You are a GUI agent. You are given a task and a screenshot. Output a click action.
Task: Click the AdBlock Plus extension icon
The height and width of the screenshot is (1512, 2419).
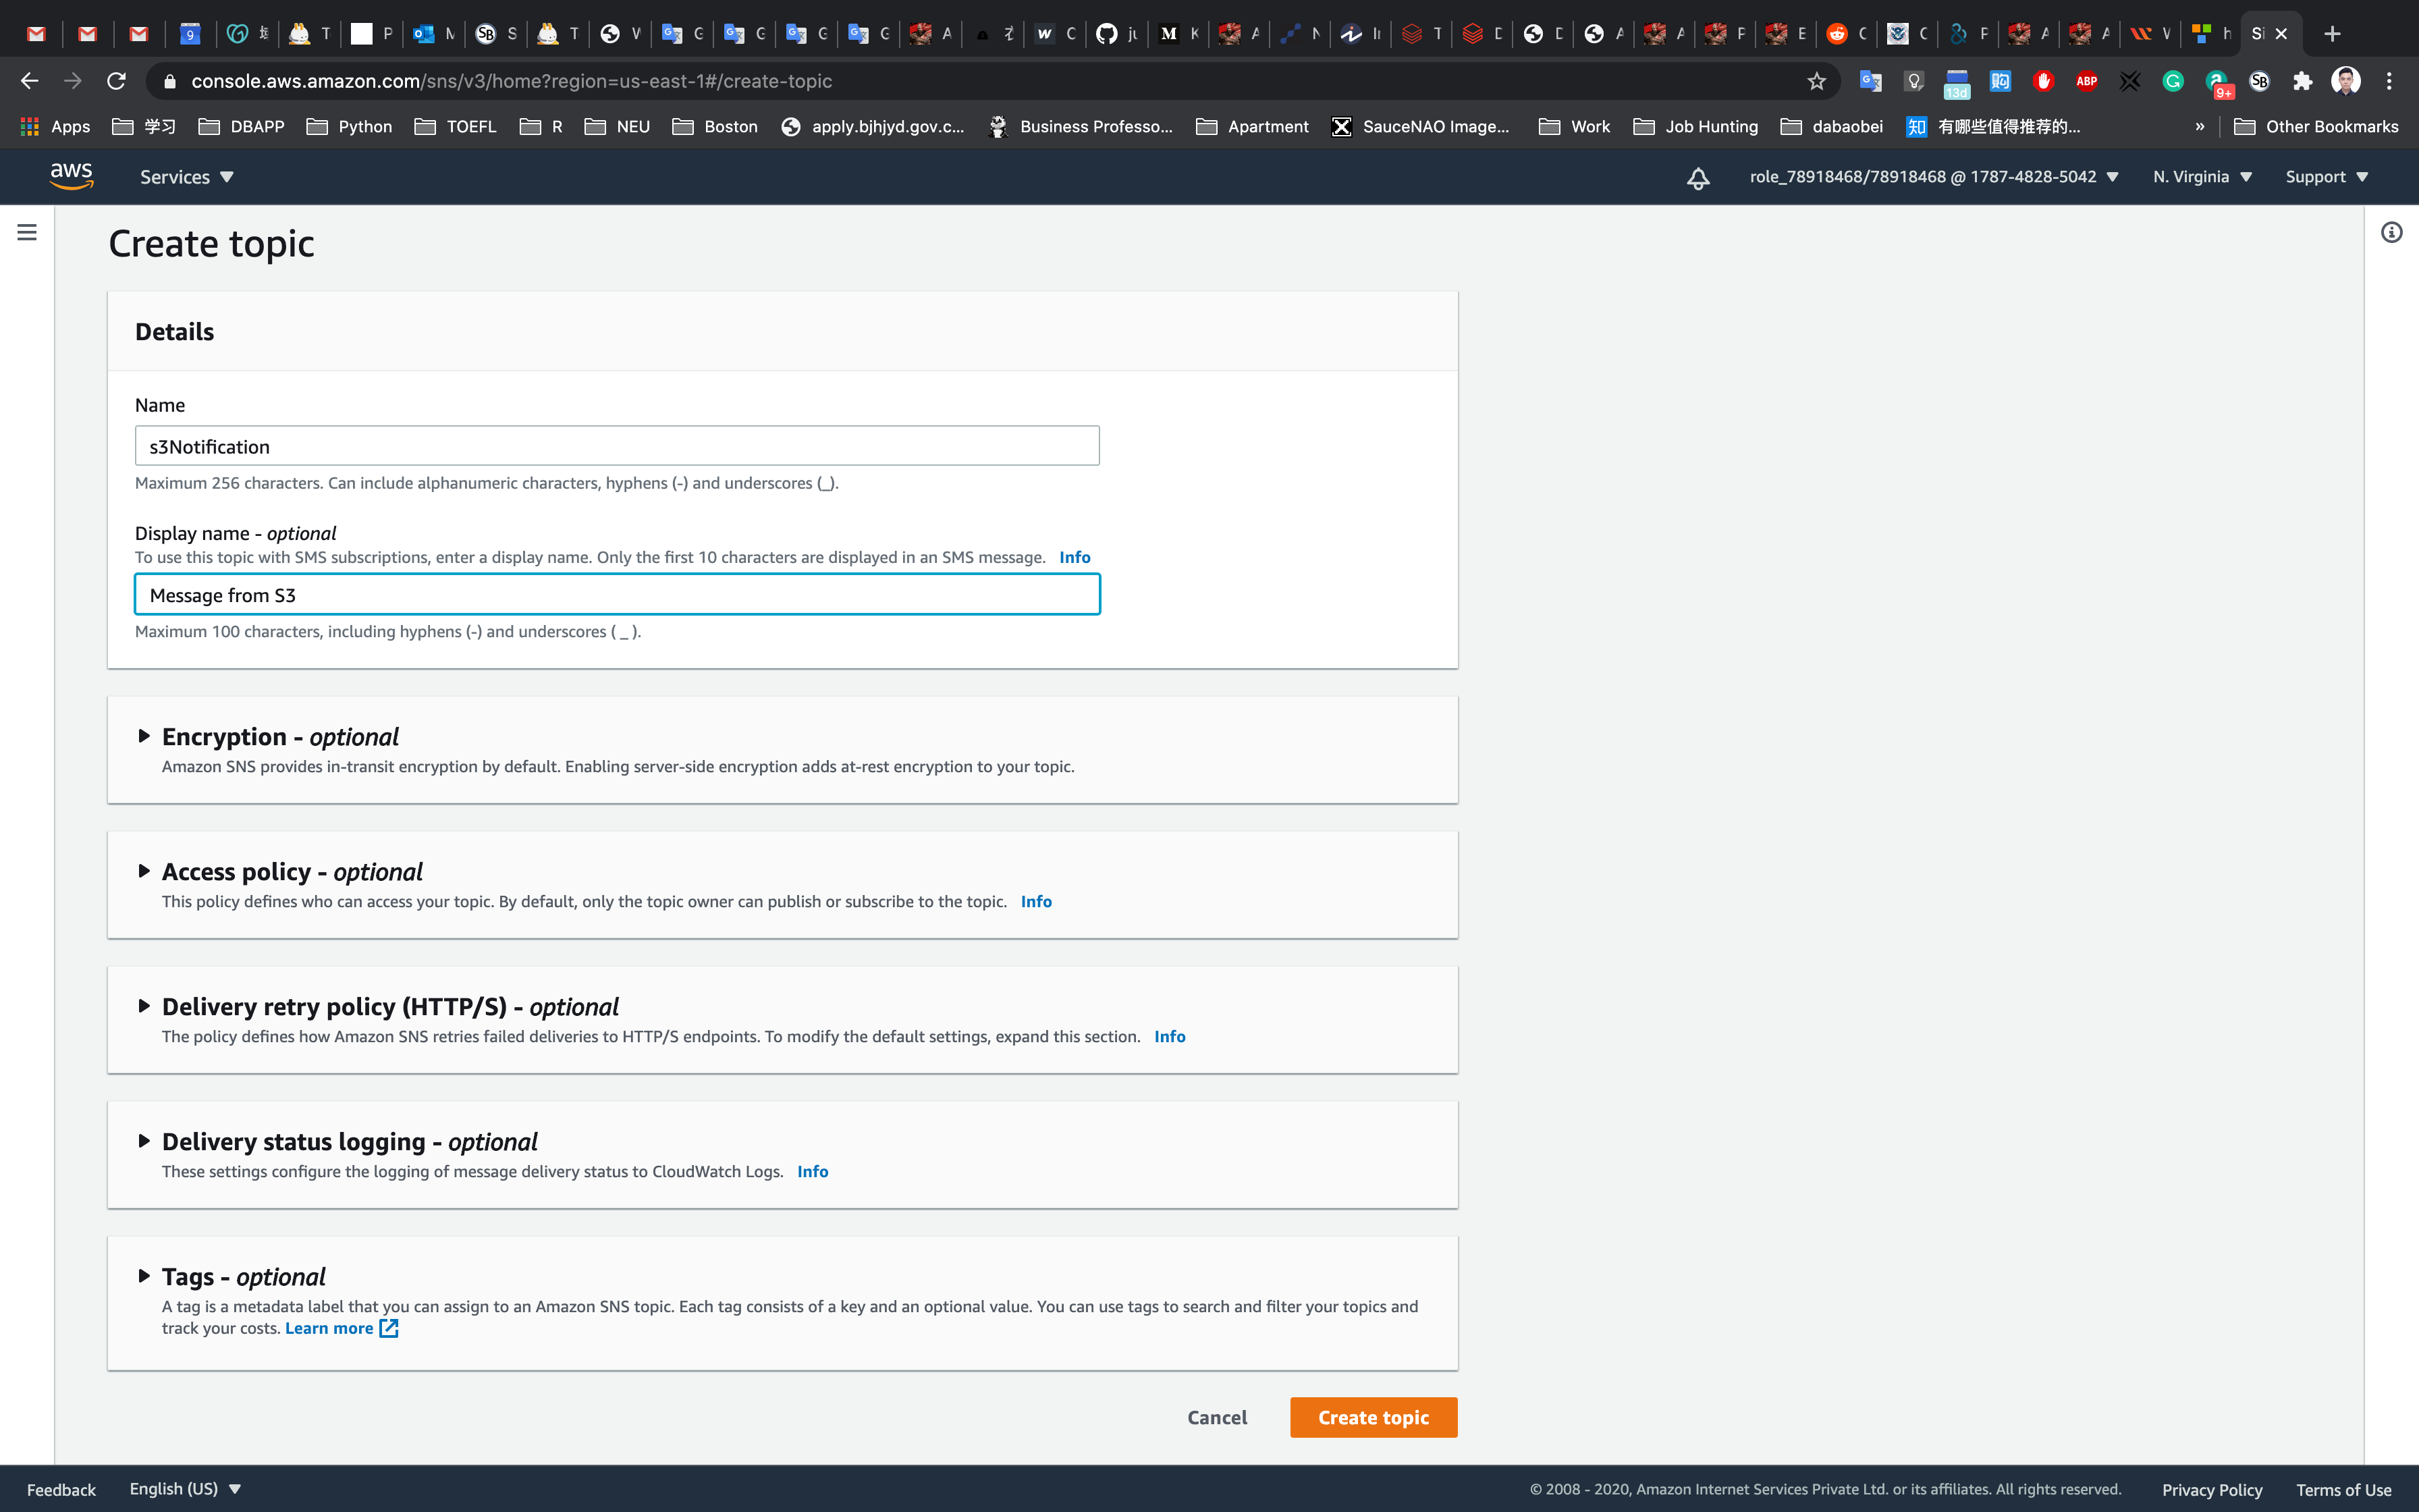[x=2086, y=81]
